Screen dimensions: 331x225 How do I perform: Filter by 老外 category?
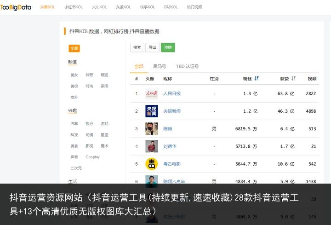74,97
